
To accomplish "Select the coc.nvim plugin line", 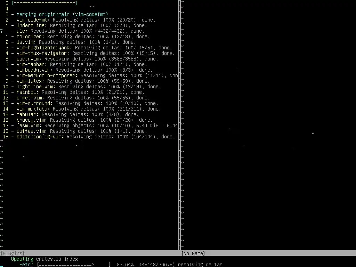I will 85,59.
